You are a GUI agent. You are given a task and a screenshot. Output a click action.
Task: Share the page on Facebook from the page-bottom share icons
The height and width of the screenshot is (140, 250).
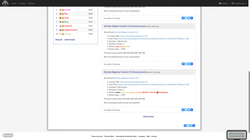[x=185, y=126]
